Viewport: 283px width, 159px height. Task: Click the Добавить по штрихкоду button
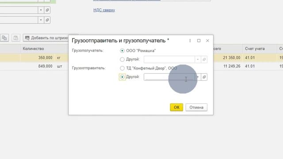pyautogui.click(x=46, y=38)
